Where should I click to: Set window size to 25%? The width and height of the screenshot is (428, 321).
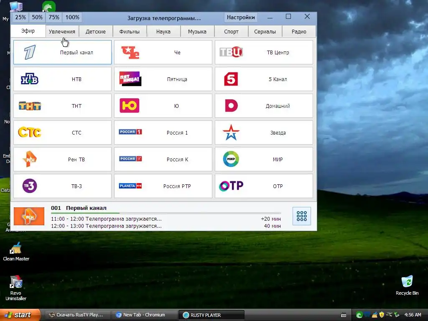[x=20, y=17]
